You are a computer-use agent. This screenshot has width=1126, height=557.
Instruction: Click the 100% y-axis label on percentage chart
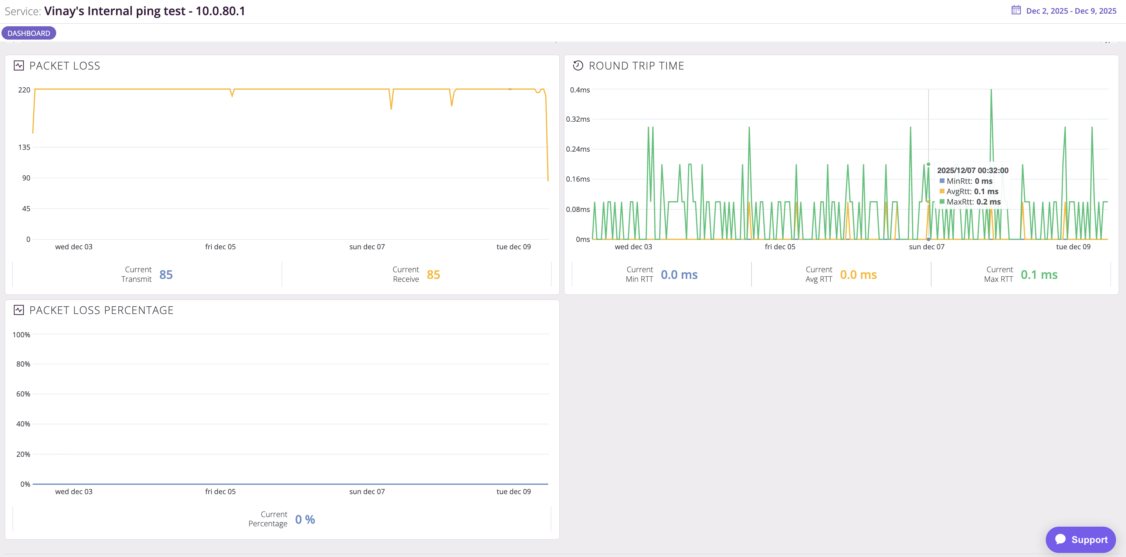coord(21,335)
